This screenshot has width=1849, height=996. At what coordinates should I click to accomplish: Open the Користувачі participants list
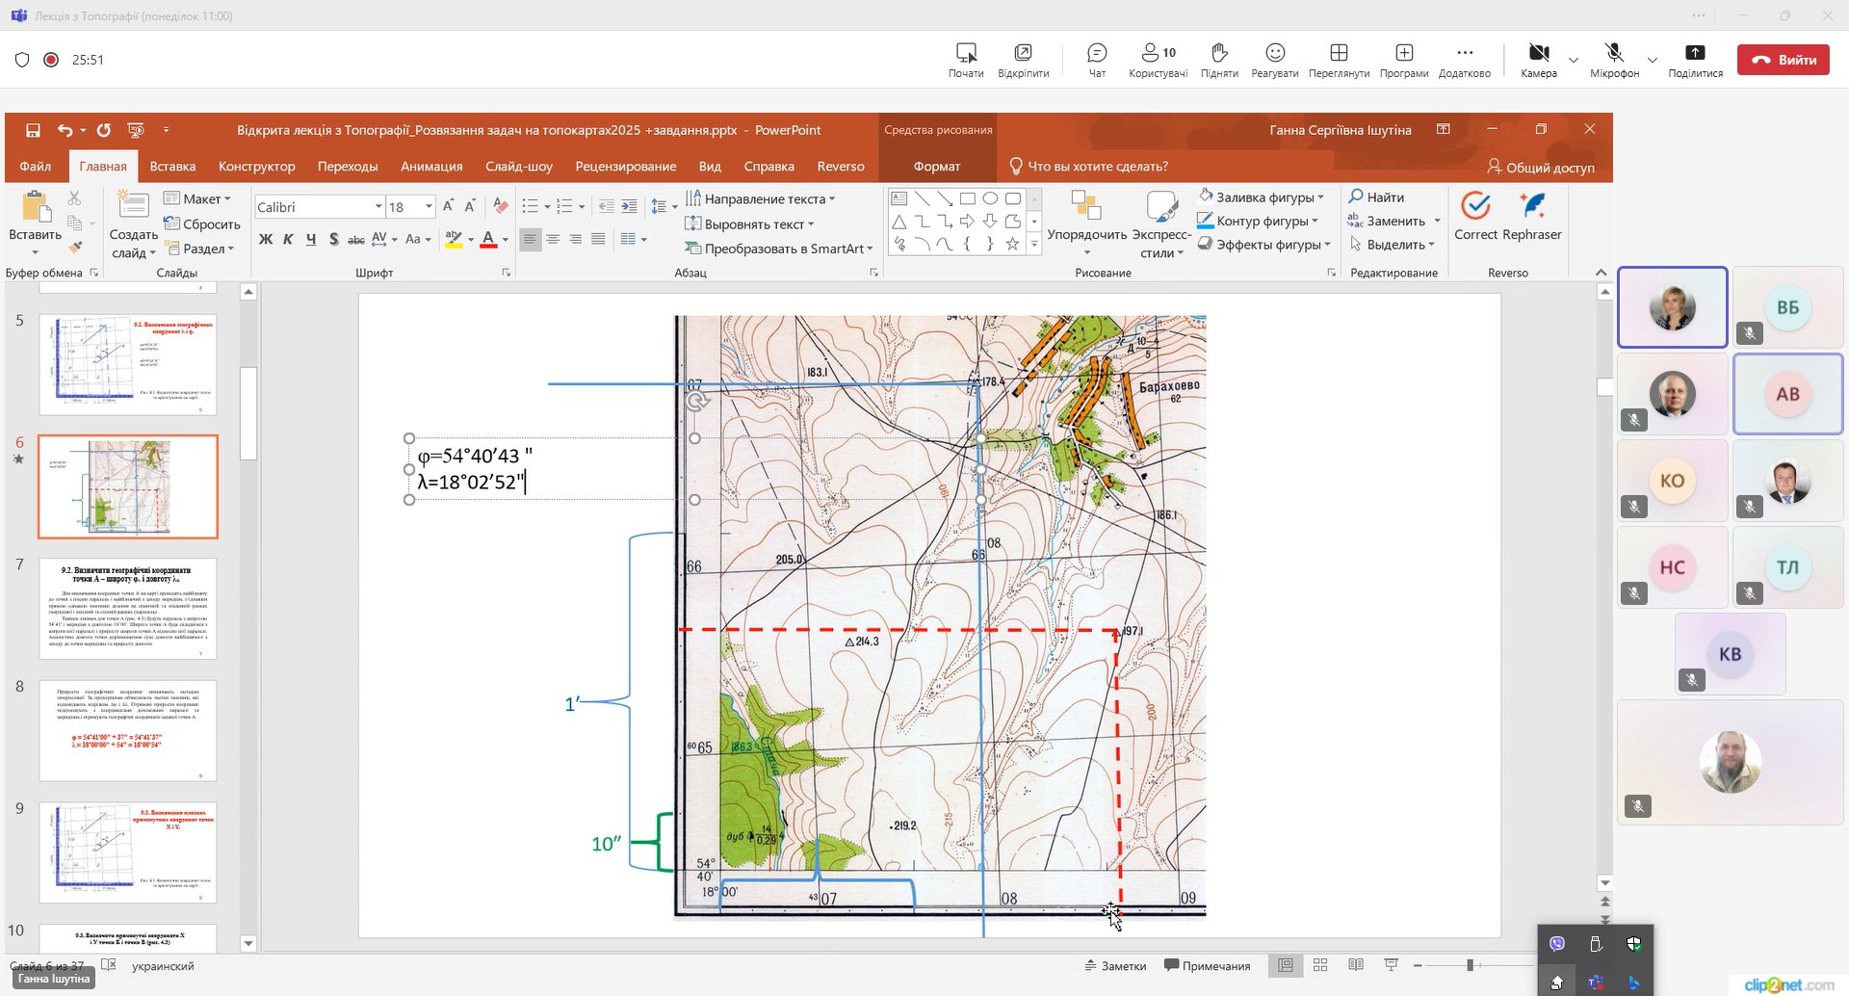point(1158,59)
